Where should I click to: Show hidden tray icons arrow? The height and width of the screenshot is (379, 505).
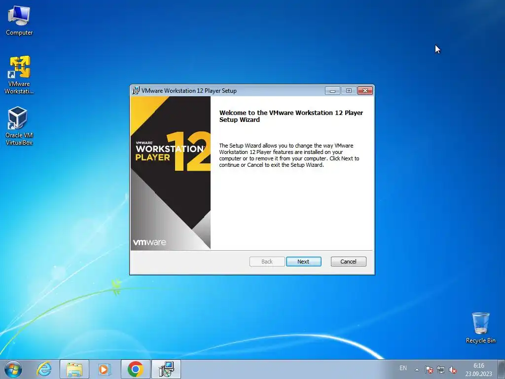click(417, 370)
